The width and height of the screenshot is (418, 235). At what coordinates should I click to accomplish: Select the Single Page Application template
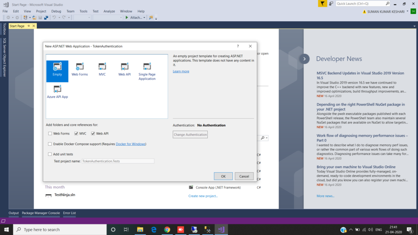[x=147, y=71]
